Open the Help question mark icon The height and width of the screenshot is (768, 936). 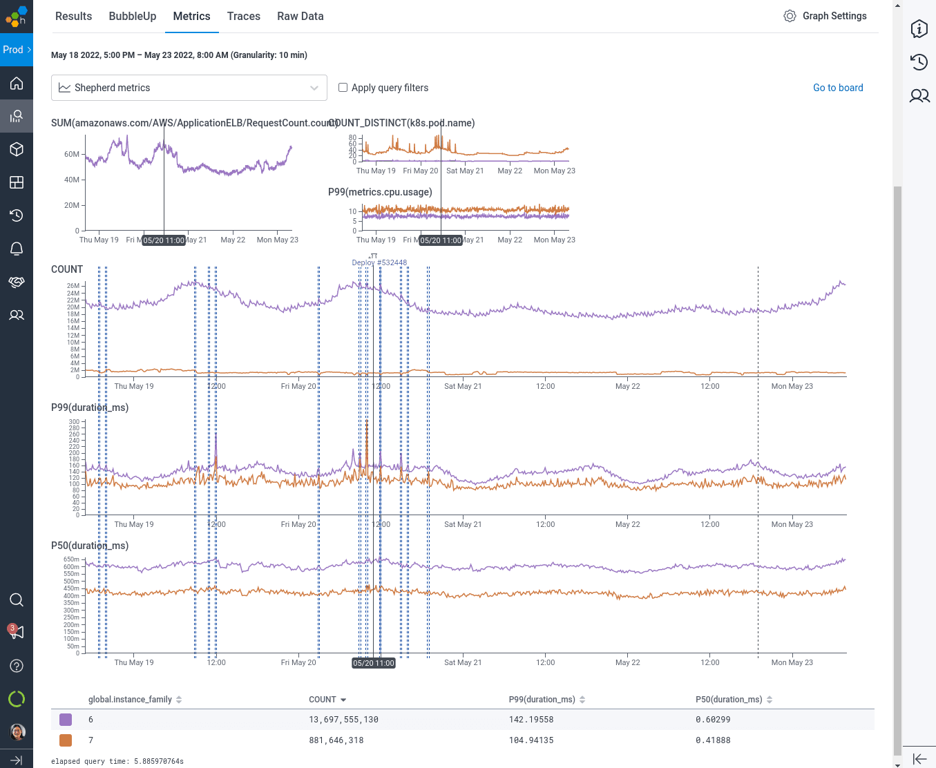coord(17,666)
